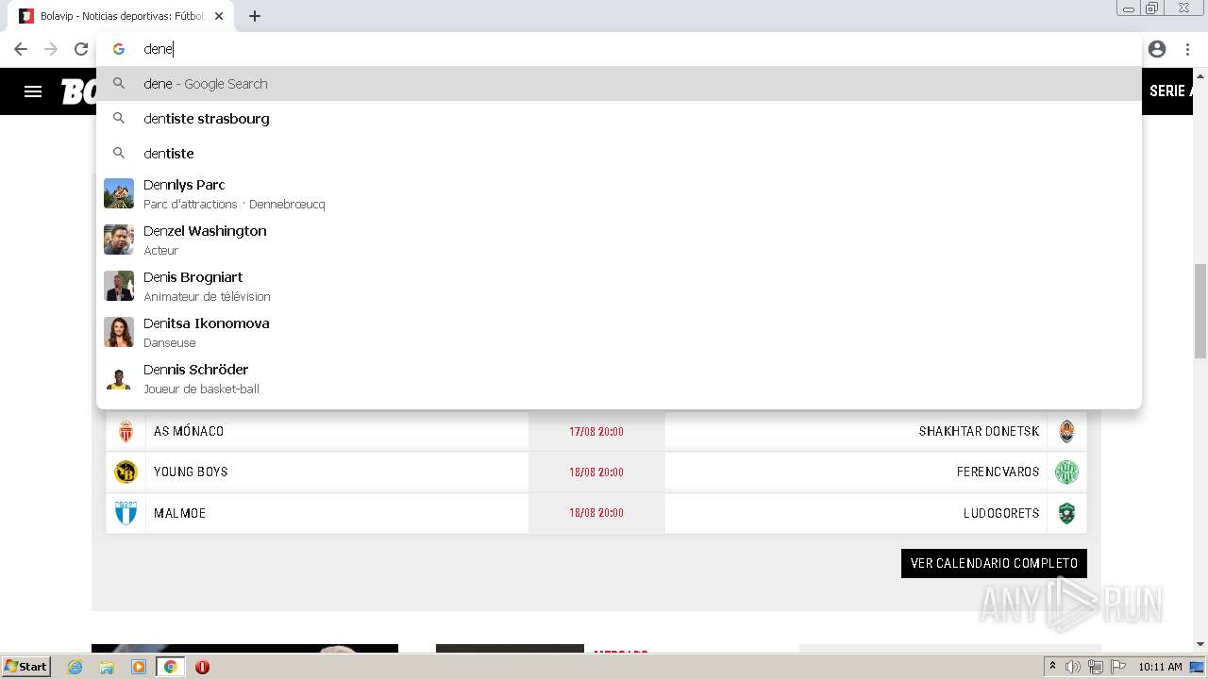Click the LUDOGORETS team name

(x=1001, y=513)
